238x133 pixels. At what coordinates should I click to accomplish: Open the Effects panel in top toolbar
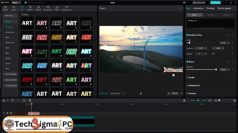click(x=39, y=8)
